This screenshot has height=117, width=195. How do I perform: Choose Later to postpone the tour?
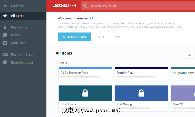[101, 37]
